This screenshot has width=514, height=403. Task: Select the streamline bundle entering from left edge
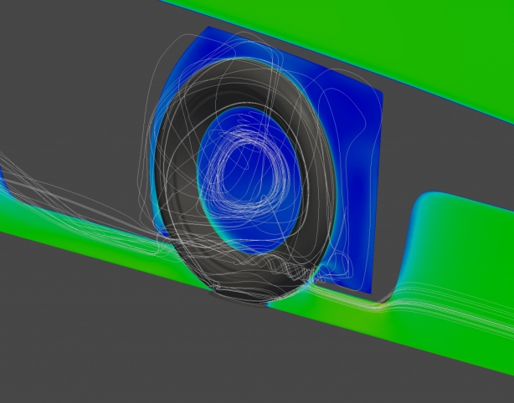click(25, 167)
